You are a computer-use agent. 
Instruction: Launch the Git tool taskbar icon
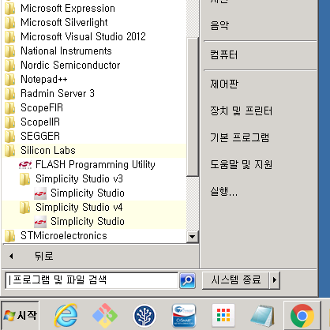(105, 315)
